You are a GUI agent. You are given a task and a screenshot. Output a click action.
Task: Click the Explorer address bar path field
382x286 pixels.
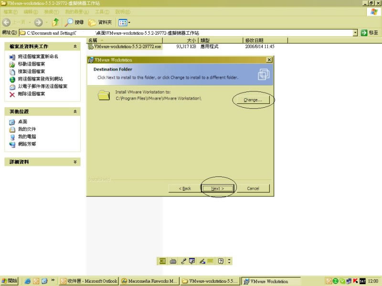(186, 33)
